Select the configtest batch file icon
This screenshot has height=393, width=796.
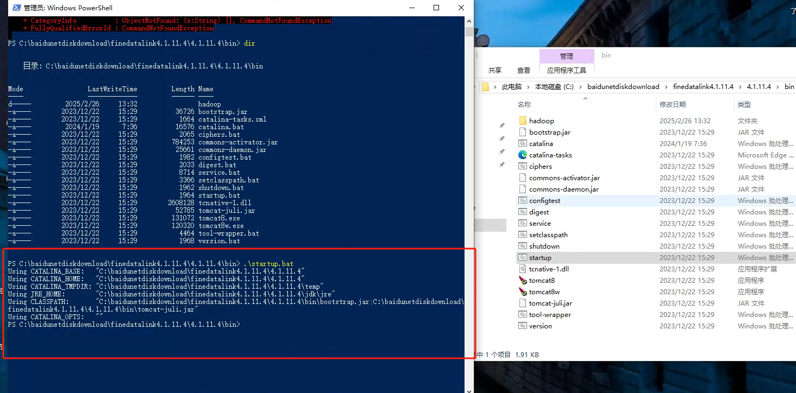coord(523,200)
